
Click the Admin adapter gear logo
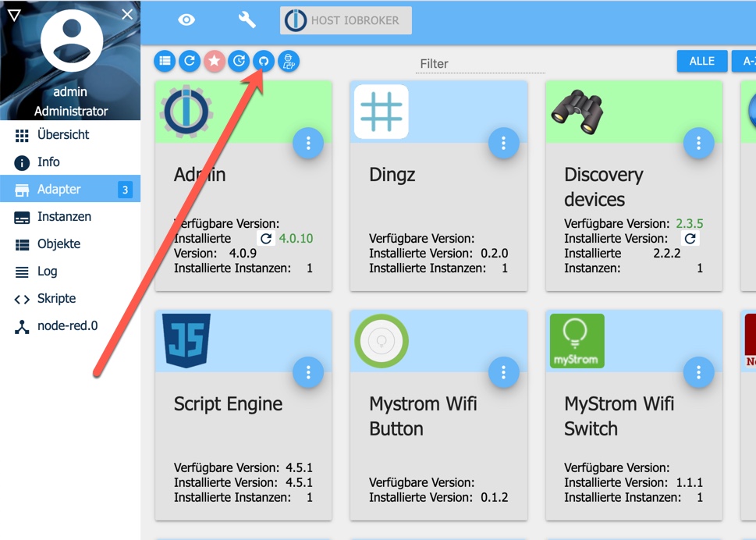(186, 112)
